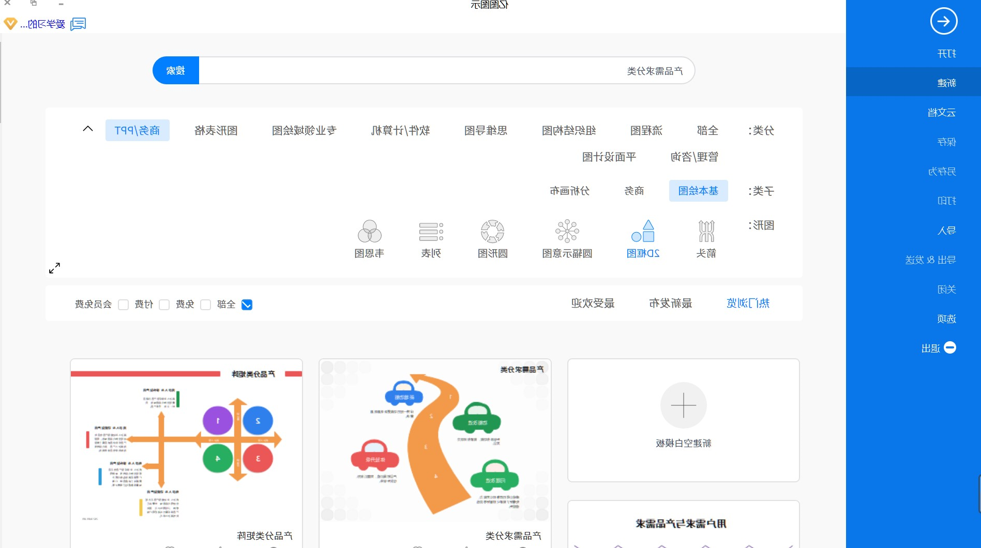This screenshot has width=981, height=548.
Task: Click the gold VIP badge icon
Action: [x=10, y=24]
